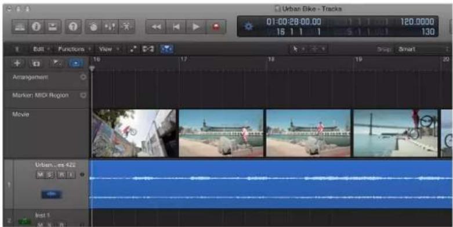Viewport: 453px width, 227px height.
Task: Start playback with the Play button
Action: 196,27
